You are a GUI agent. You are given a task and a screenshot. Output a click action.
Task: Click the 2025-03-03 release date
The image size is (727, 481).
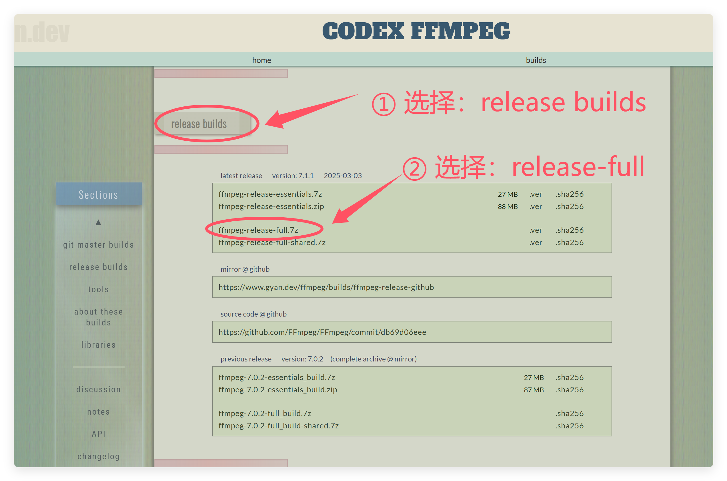tap(343, 176)
